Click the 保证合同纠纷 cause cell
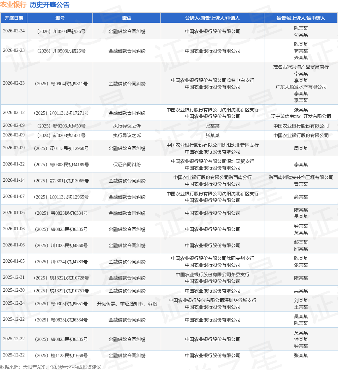338x370 pixels. (x=127, y=165)
